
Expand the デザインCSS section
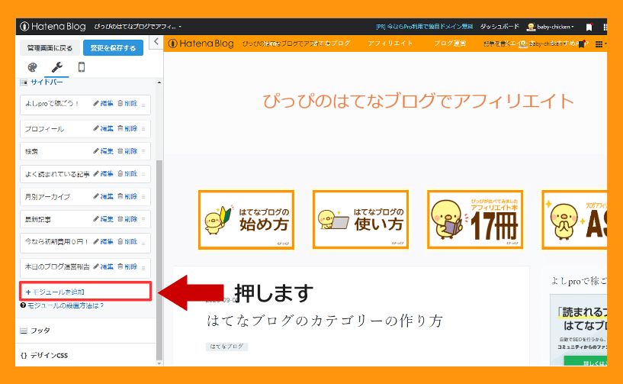click(44, 355)
